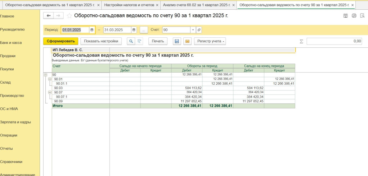
Task: Save report with diskette toolbar icon
Action: click(x=177, y=41)
